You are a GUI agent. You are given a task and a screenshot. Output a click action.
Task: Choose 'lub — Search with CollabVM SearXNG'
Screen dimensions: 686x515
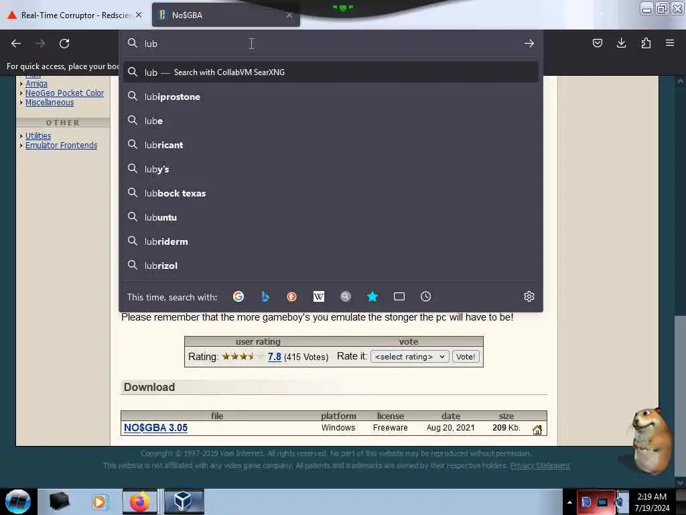pyautogui.click(x=330, y=72)
